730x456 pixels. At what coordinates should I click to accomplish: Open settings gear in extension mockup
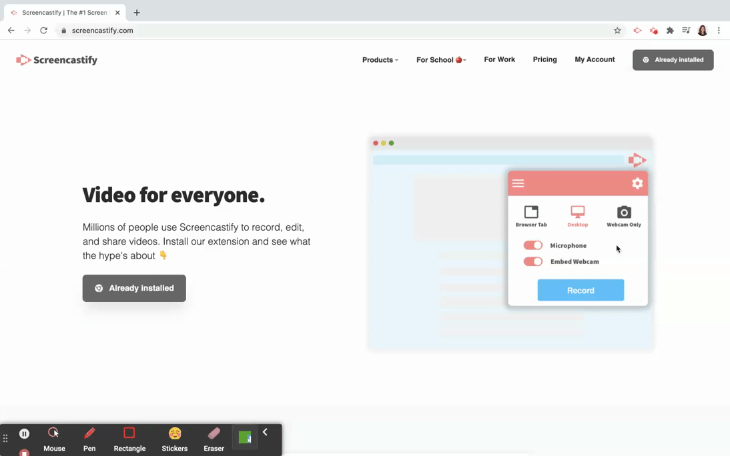pyautogui.click(x=637, y=183)
